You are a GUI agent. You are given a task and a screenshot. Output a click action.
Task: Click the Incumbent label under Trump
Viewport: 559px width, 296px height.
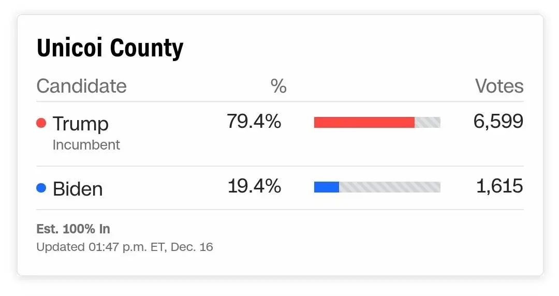[x=86, y=145]
